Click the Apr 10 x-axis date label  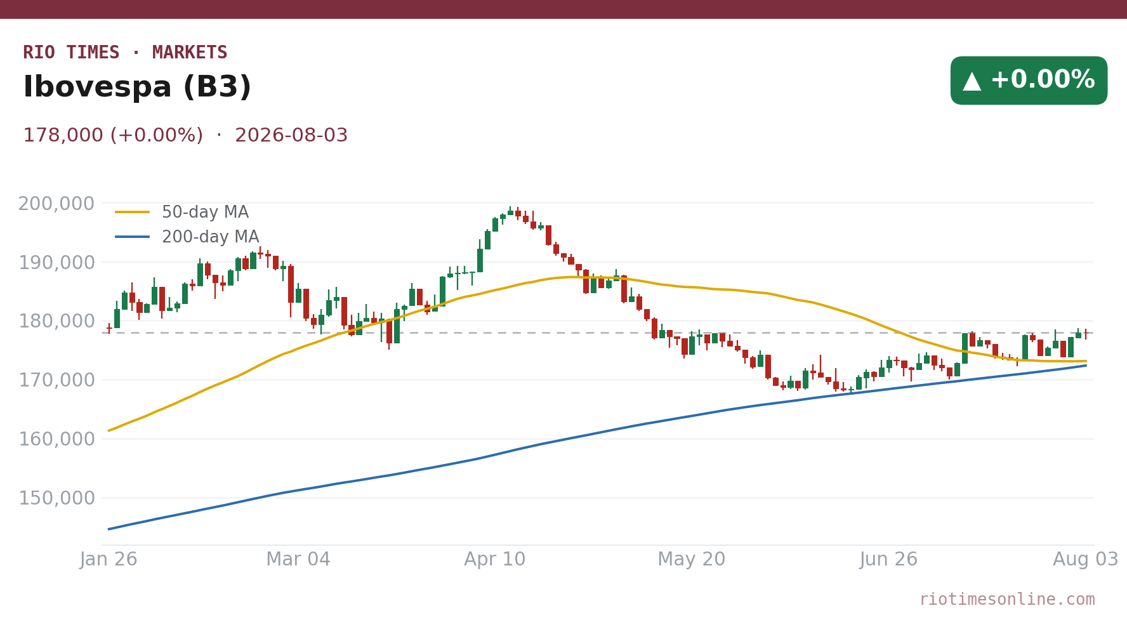[495, 560]
